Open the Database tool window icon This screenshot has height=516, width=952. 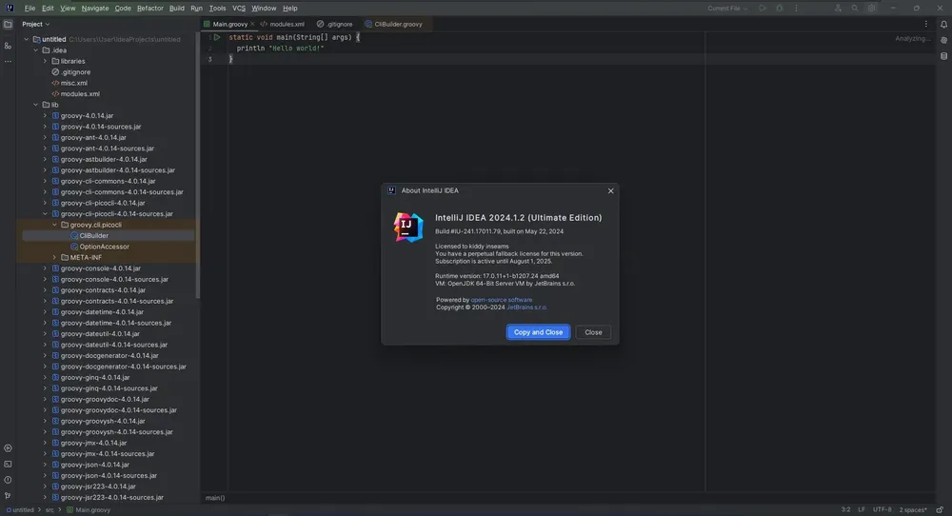943,56
